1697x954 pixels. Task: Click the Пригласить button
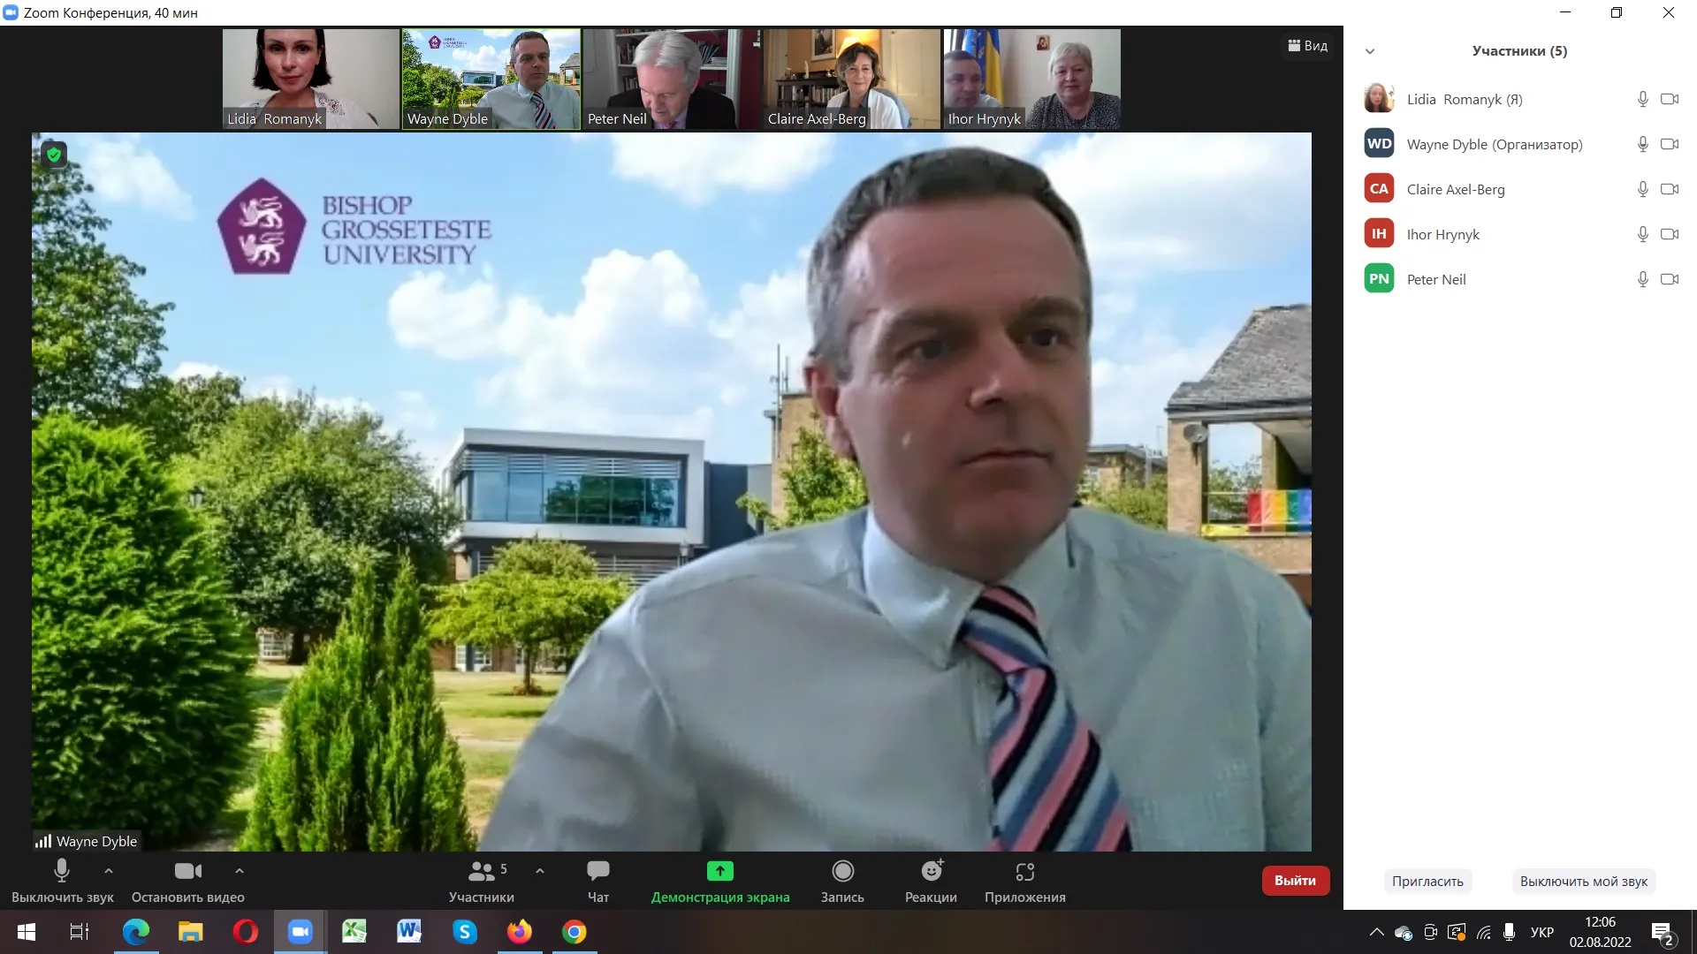pyautogui.click(x=1427, y=881)
